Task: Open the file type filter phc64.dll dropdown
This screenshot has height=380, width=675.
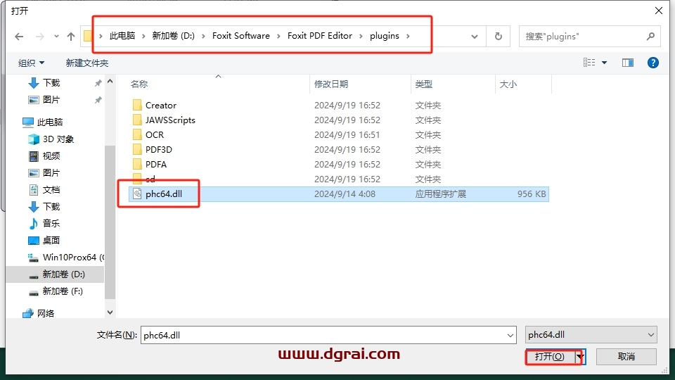Action: 591,335
